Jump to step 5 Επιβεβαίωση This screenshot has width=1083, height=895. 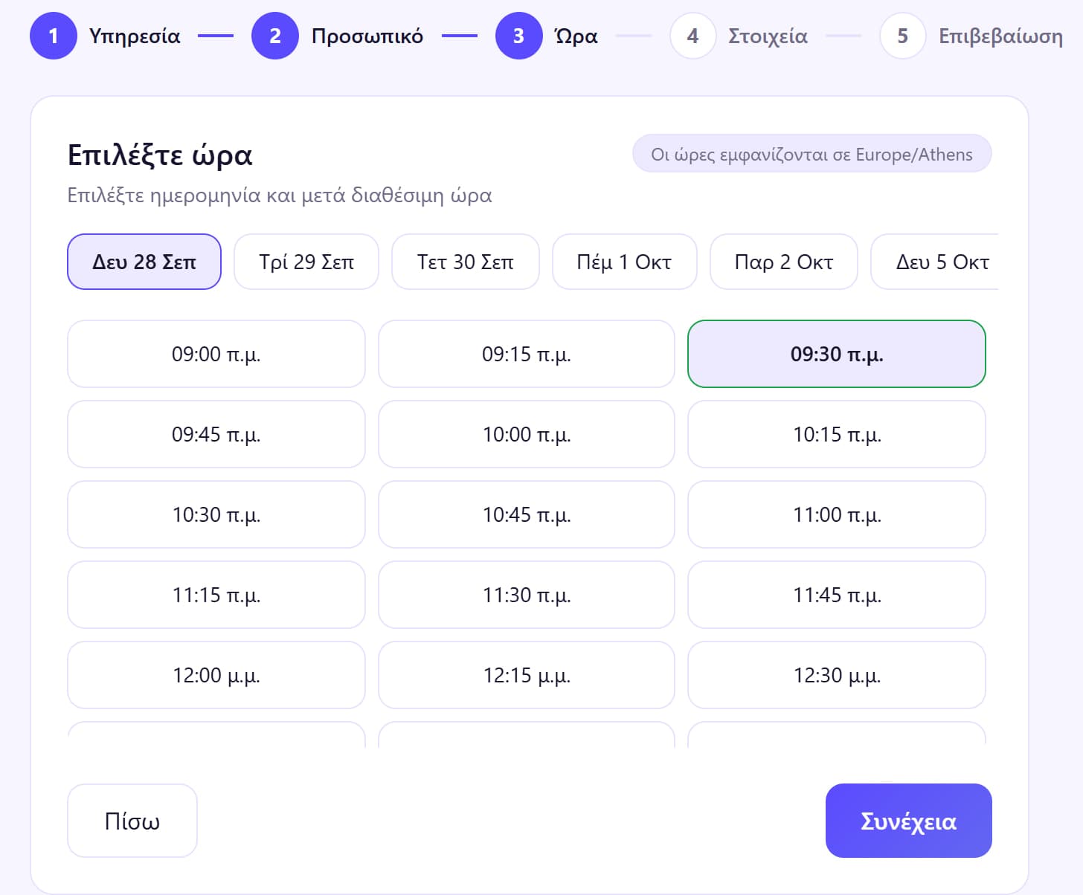[971, 36]
